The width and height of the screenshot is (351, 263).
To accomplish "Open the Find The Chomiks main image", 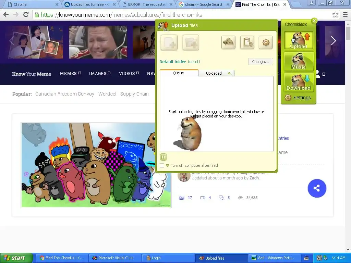I will (x=96, y=165).
